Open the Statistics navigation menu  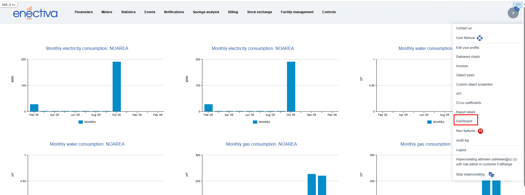[x=128, y=12]
